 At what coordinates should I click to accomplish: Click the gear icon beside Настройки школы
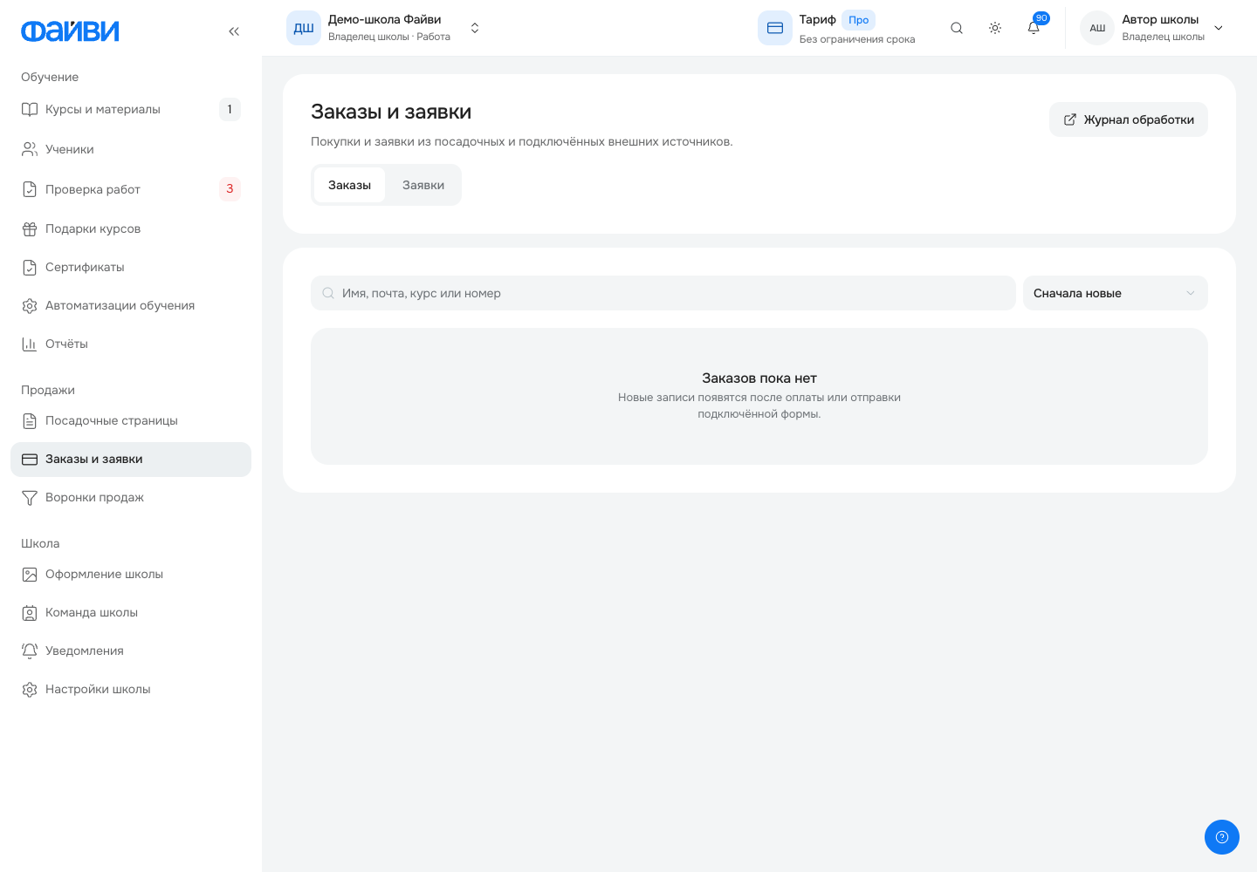(x=30, y=689)
